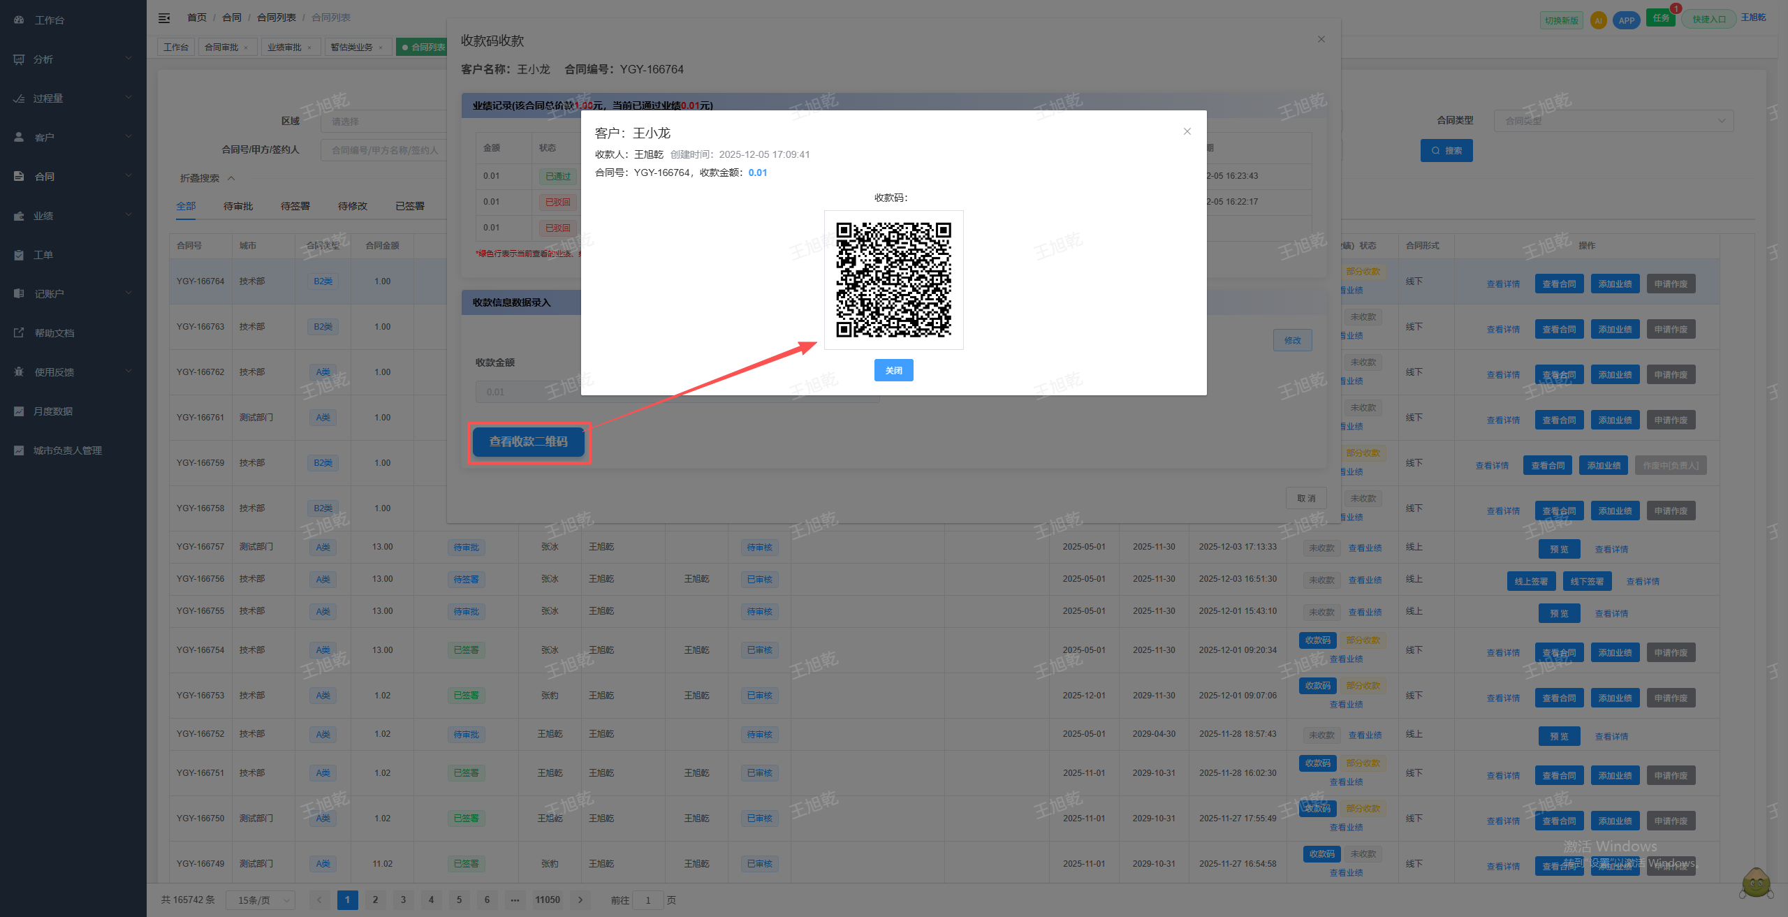Open 月度数据 in the sidebar
Image resolution: width=1788 pixels, height=917 pixels.
tap(73, 411)
